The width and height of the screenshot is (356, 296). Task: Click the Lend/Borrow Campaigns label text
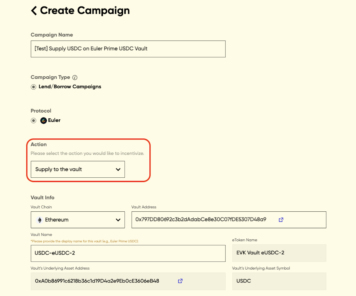click(70, 87)
